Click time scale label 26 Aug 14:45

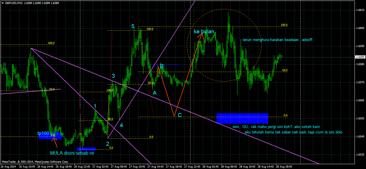(46, 166)
